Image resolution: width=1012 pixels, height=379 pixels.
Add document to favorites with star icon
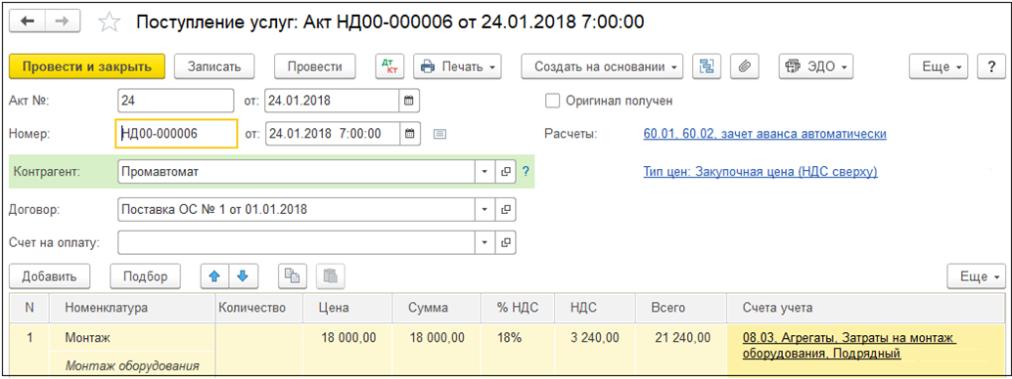coord(109,22)
